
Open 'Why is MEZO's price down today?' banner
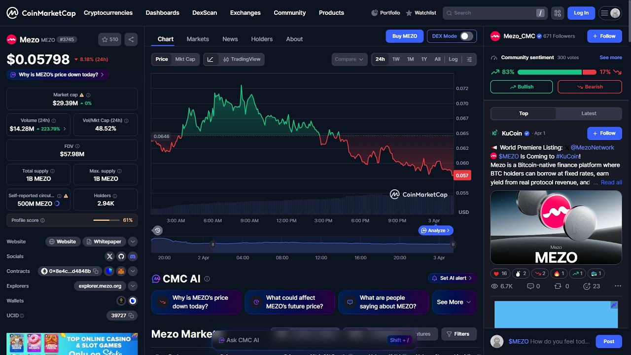58,75
